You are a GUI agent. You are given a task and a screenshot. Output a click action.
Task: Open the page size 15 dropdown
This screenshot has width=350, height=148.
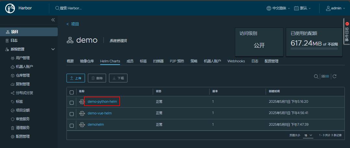pyautogui.click(x=308, y=135)
